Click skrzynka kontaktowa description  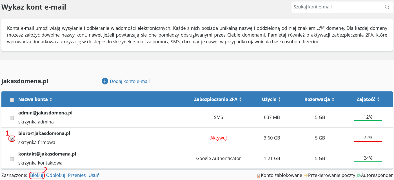click(40, 163)
